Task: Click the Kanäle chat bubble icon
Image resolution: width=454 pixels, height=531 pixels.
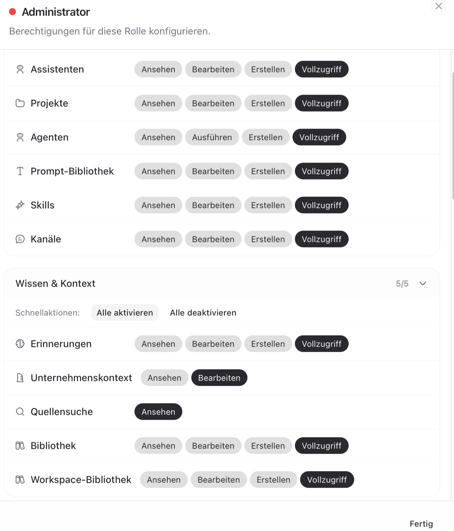Action: point(20,239)
